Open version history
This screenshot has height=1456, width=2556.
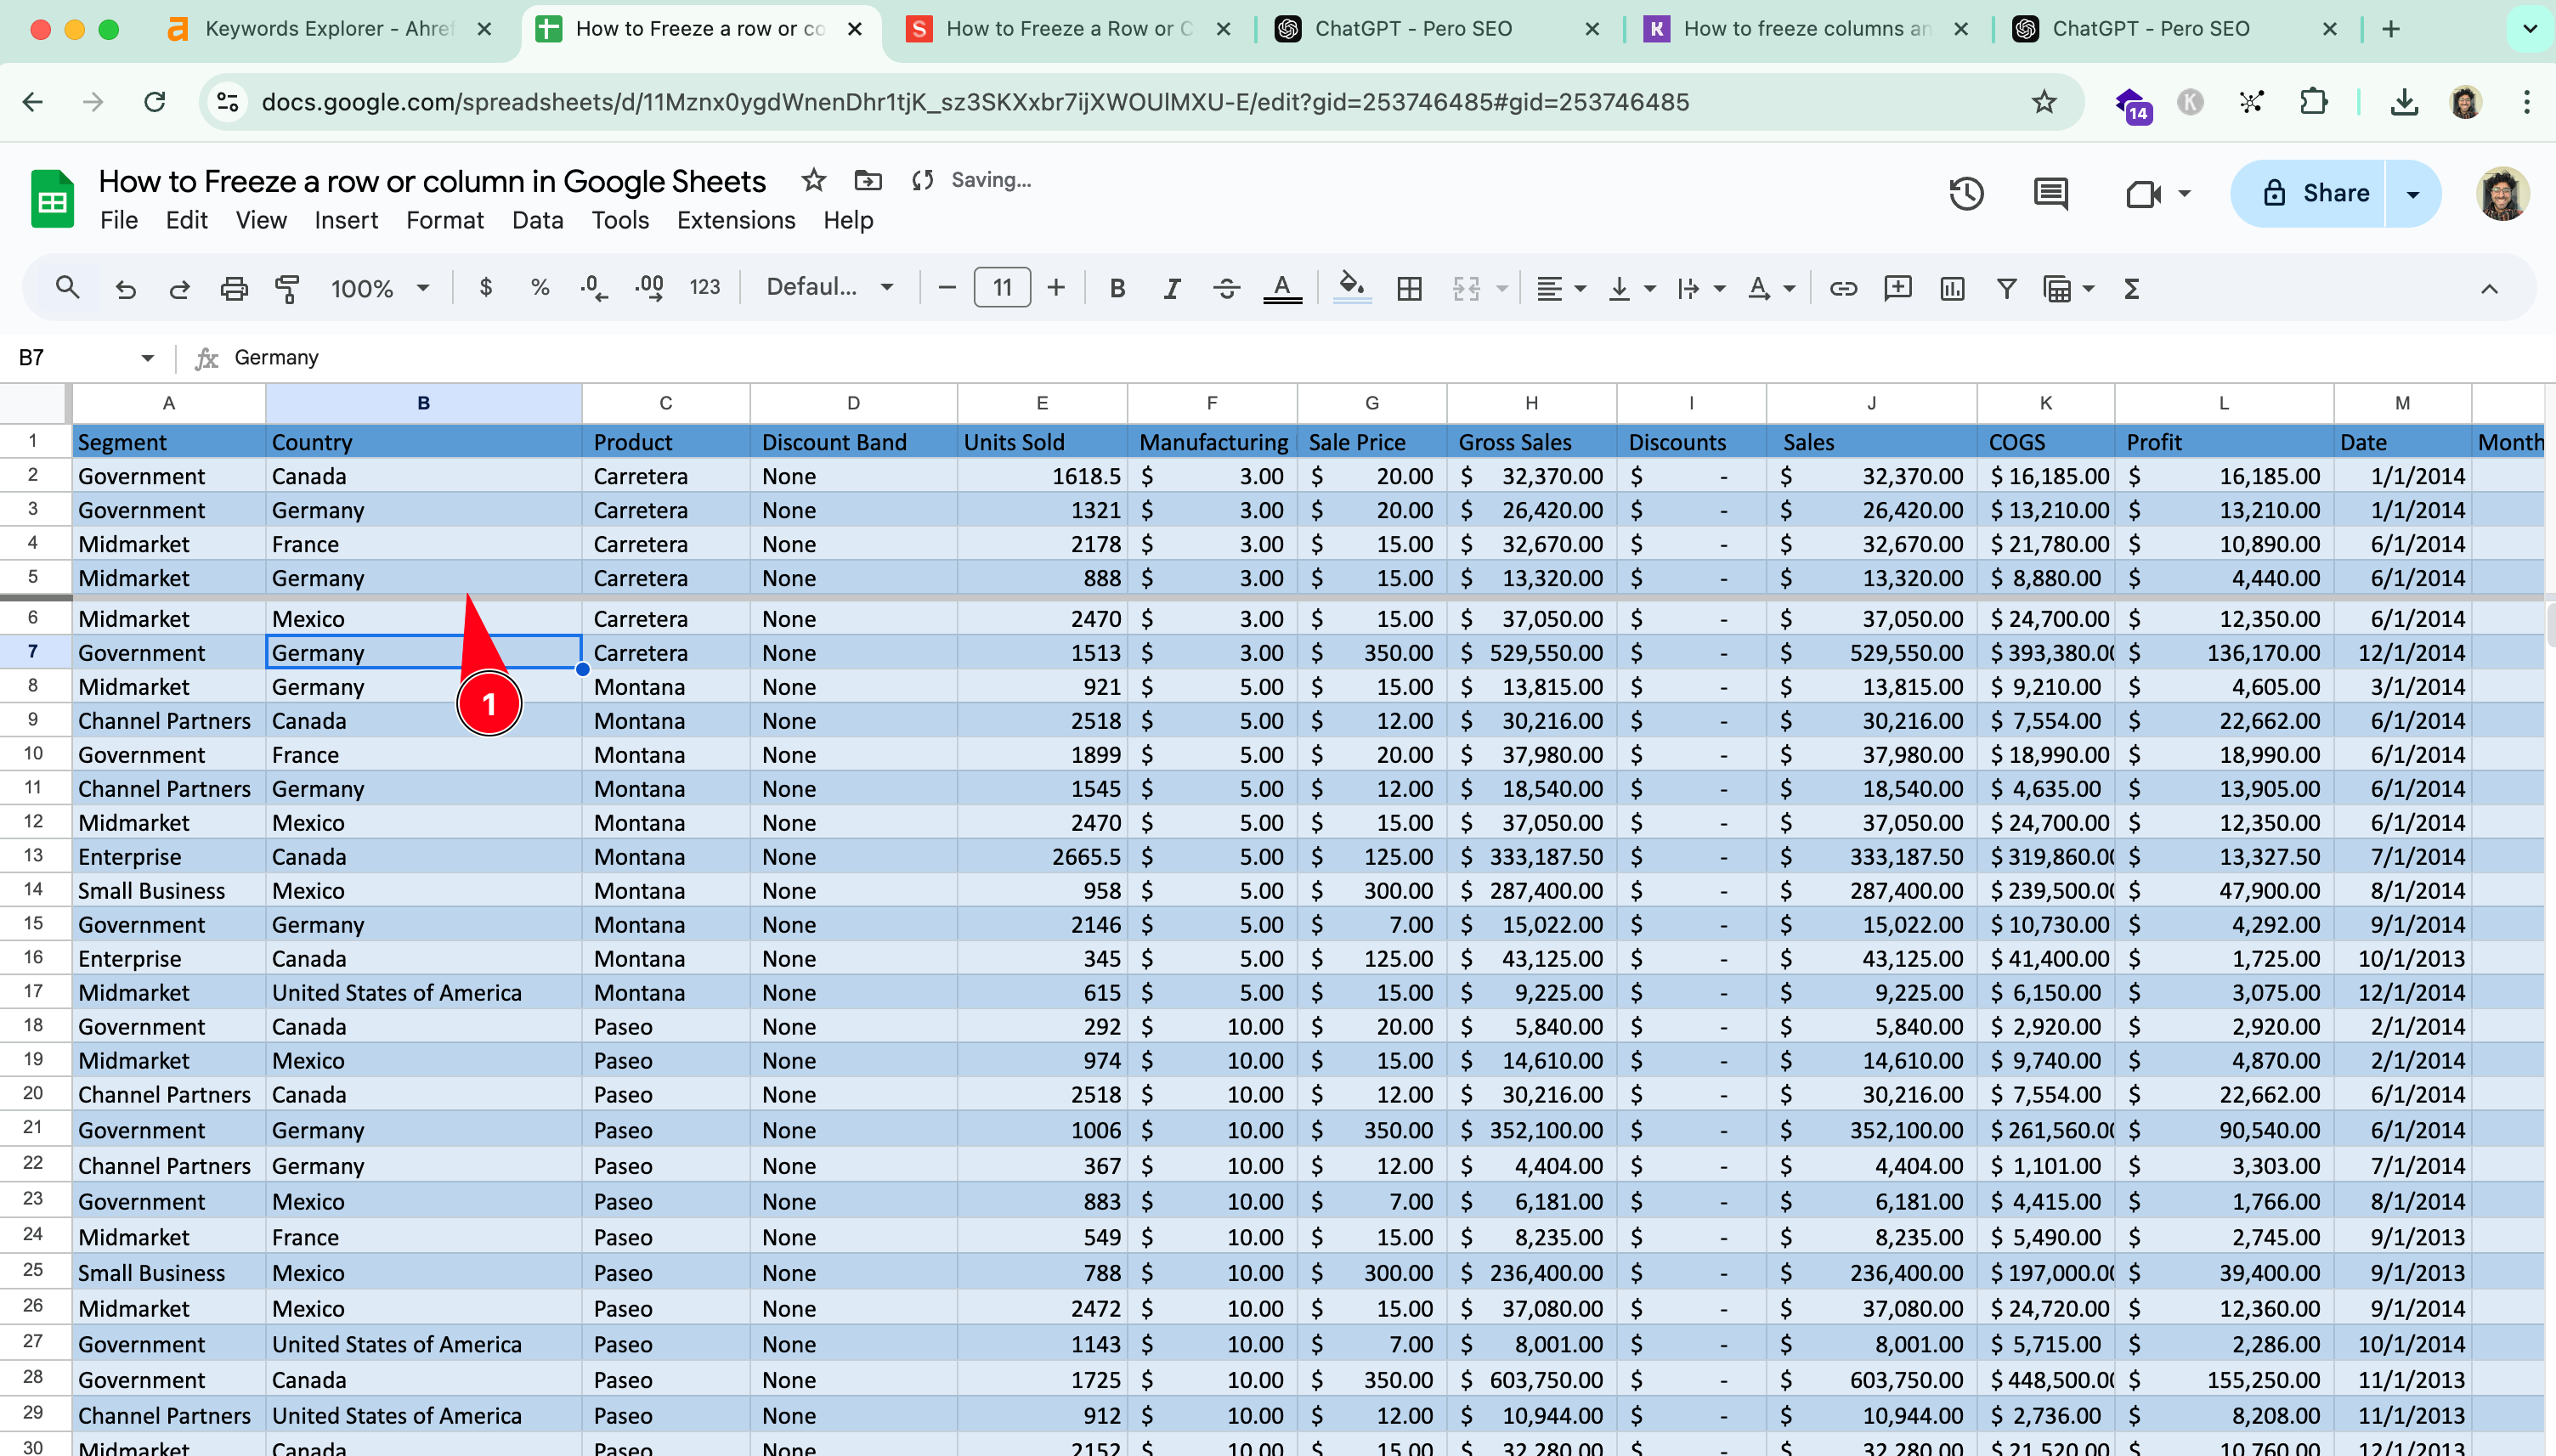point(1966,193)
